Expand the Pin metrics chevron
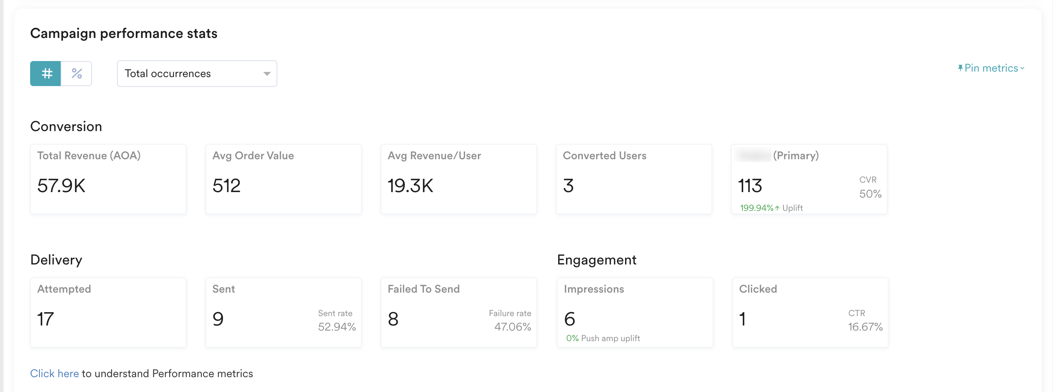This screenshot has height=392, width=1053. pos(1022,68)
